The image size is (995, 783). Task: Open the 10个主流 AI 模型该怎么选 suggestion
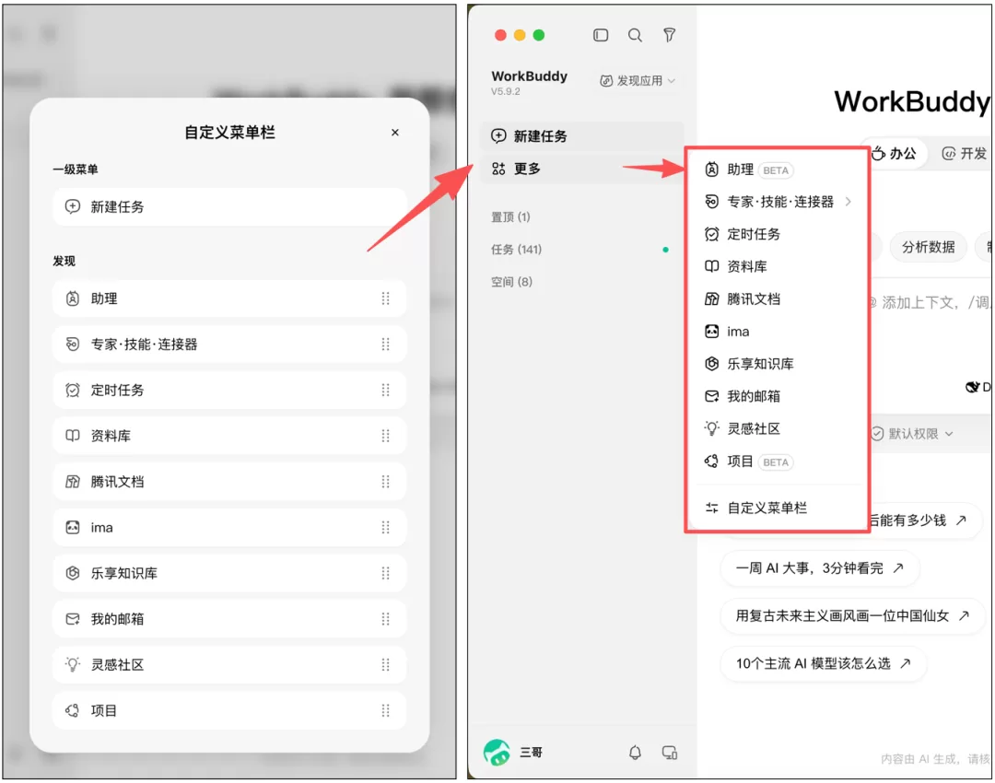click(x=823, y=663)
